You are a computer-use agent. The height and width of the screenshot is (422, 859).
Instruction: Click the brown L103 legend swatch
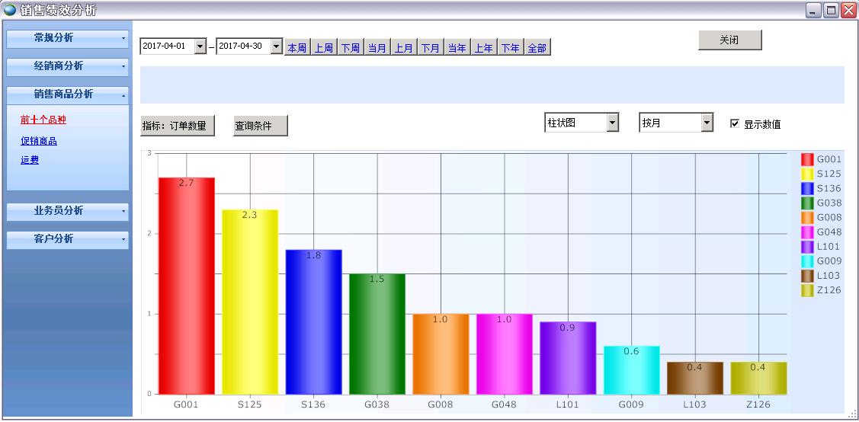[807, 276]
